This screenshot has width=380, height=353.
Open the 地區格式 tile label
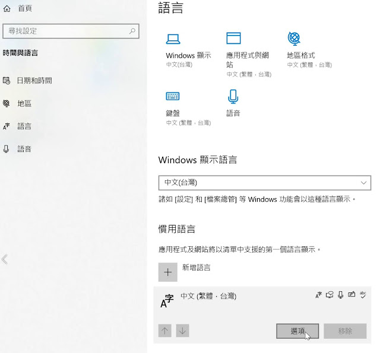point(301,55)
